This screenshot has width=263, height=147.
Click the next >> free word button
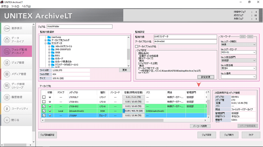point(250,37)
